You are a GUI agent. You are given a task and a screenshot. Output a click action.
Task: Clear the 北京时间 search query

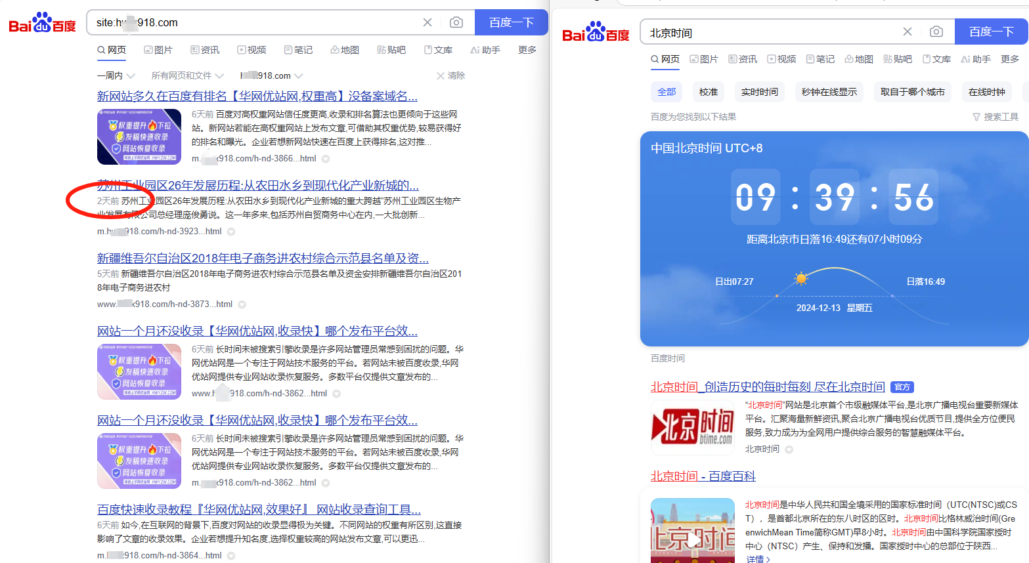(908, 31)
